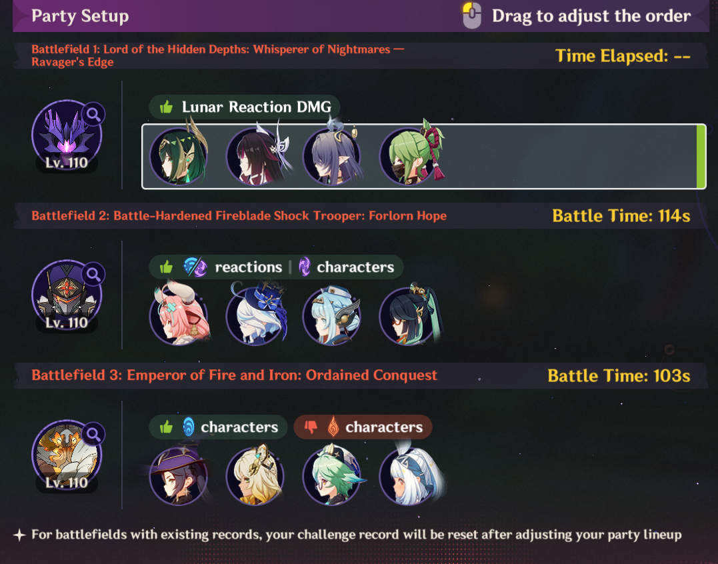Select the green-haired horned character in Battlefield 1
Viewport: 718px width, 564px height.
pyautogui.click(x=179, y=155)
